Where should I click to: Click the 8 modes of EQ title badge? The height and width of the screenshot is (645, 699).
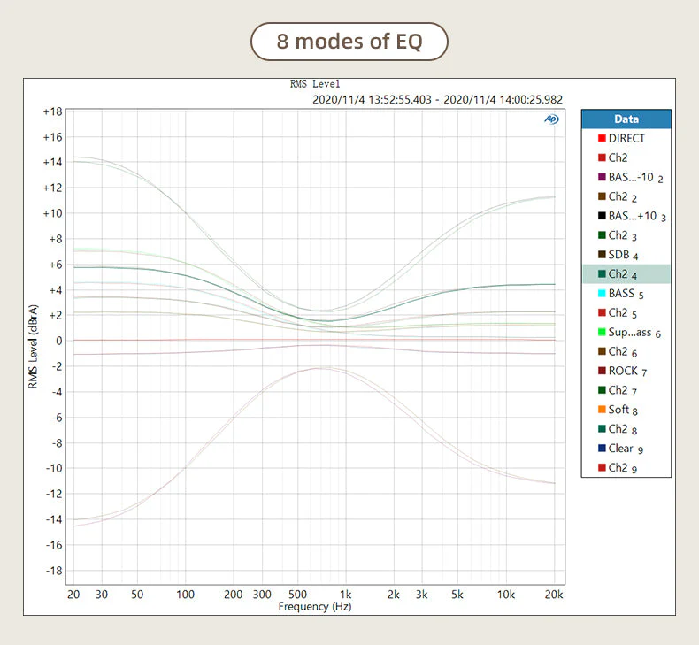(349, 42)
